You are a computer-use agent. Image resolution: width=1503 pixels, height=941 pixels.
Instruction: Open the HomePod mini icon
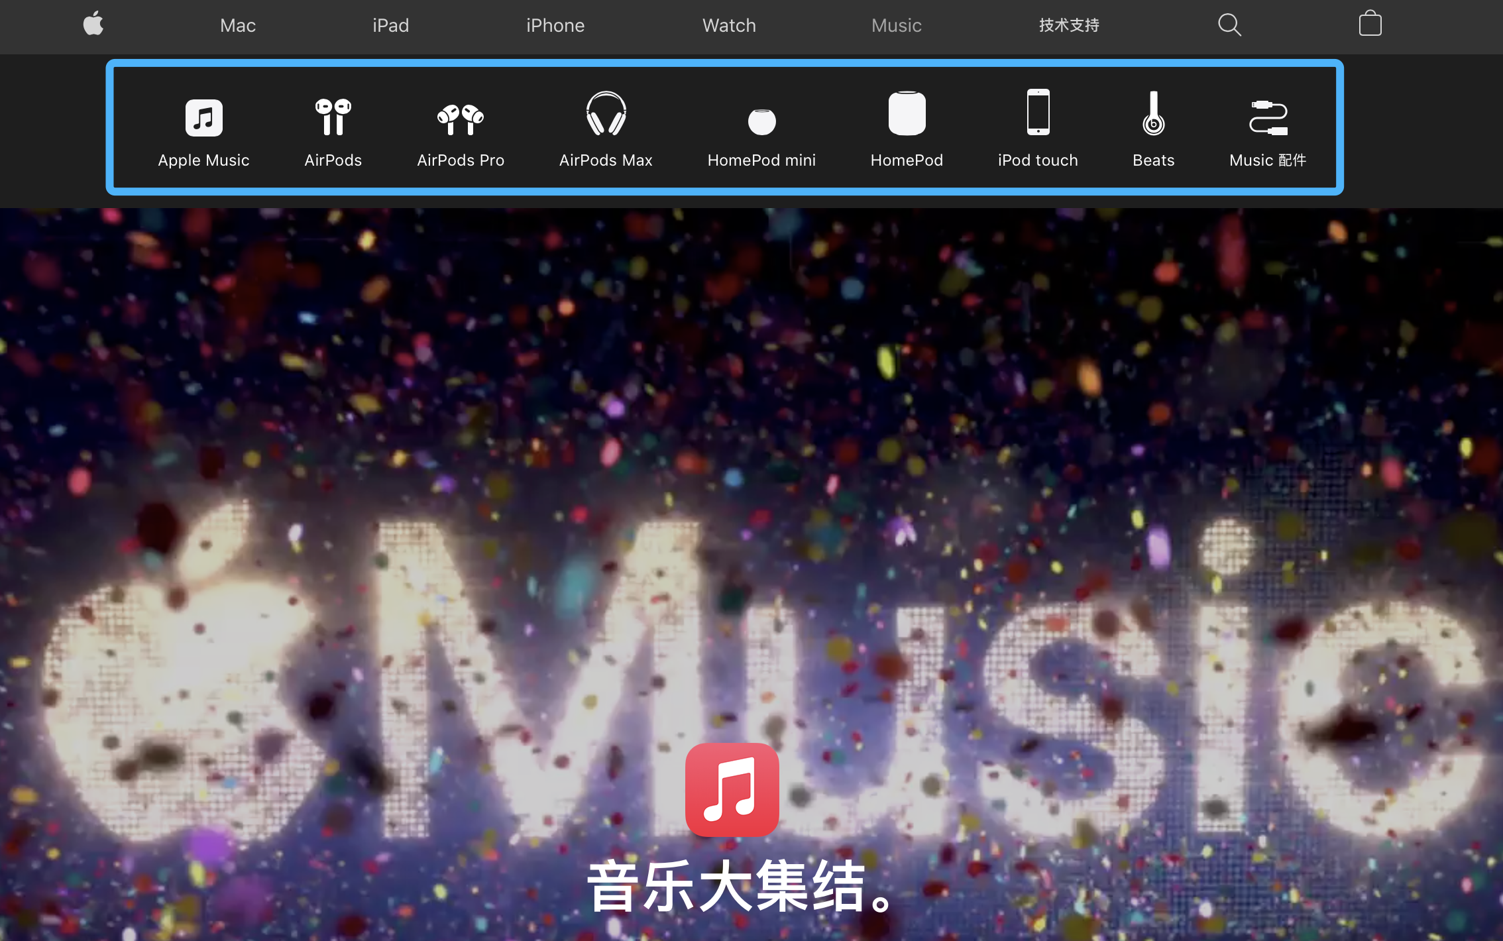click(x=761, y=122)
